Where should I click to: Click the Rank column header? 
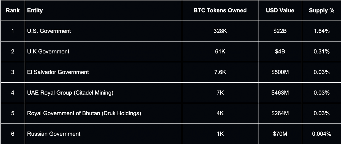pos(13,11)
